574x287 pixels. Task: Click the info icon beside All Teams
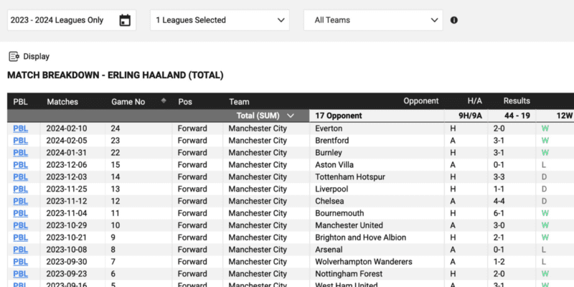[x=454, y=20]
